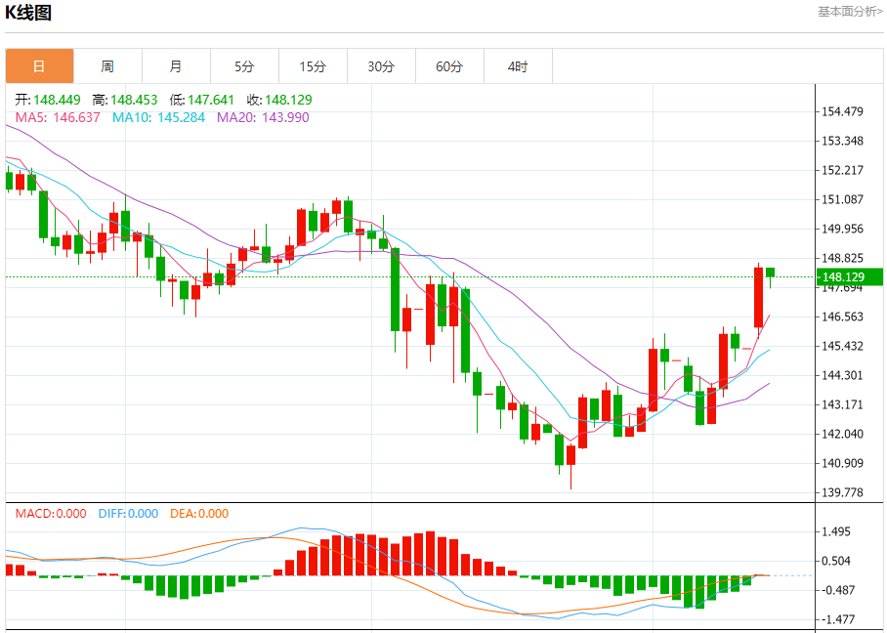Image resolution: width=887 pixels, height=633 pixels.
Task: Click the high price 高:148.453
Action: [125, 100]
